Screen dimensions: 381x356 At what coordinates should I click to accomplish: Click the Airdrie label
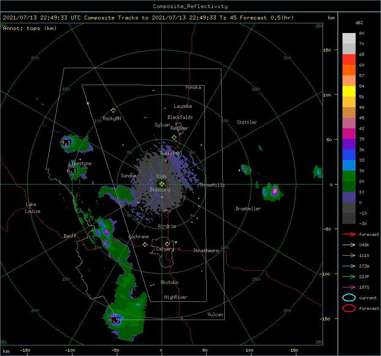167,226
